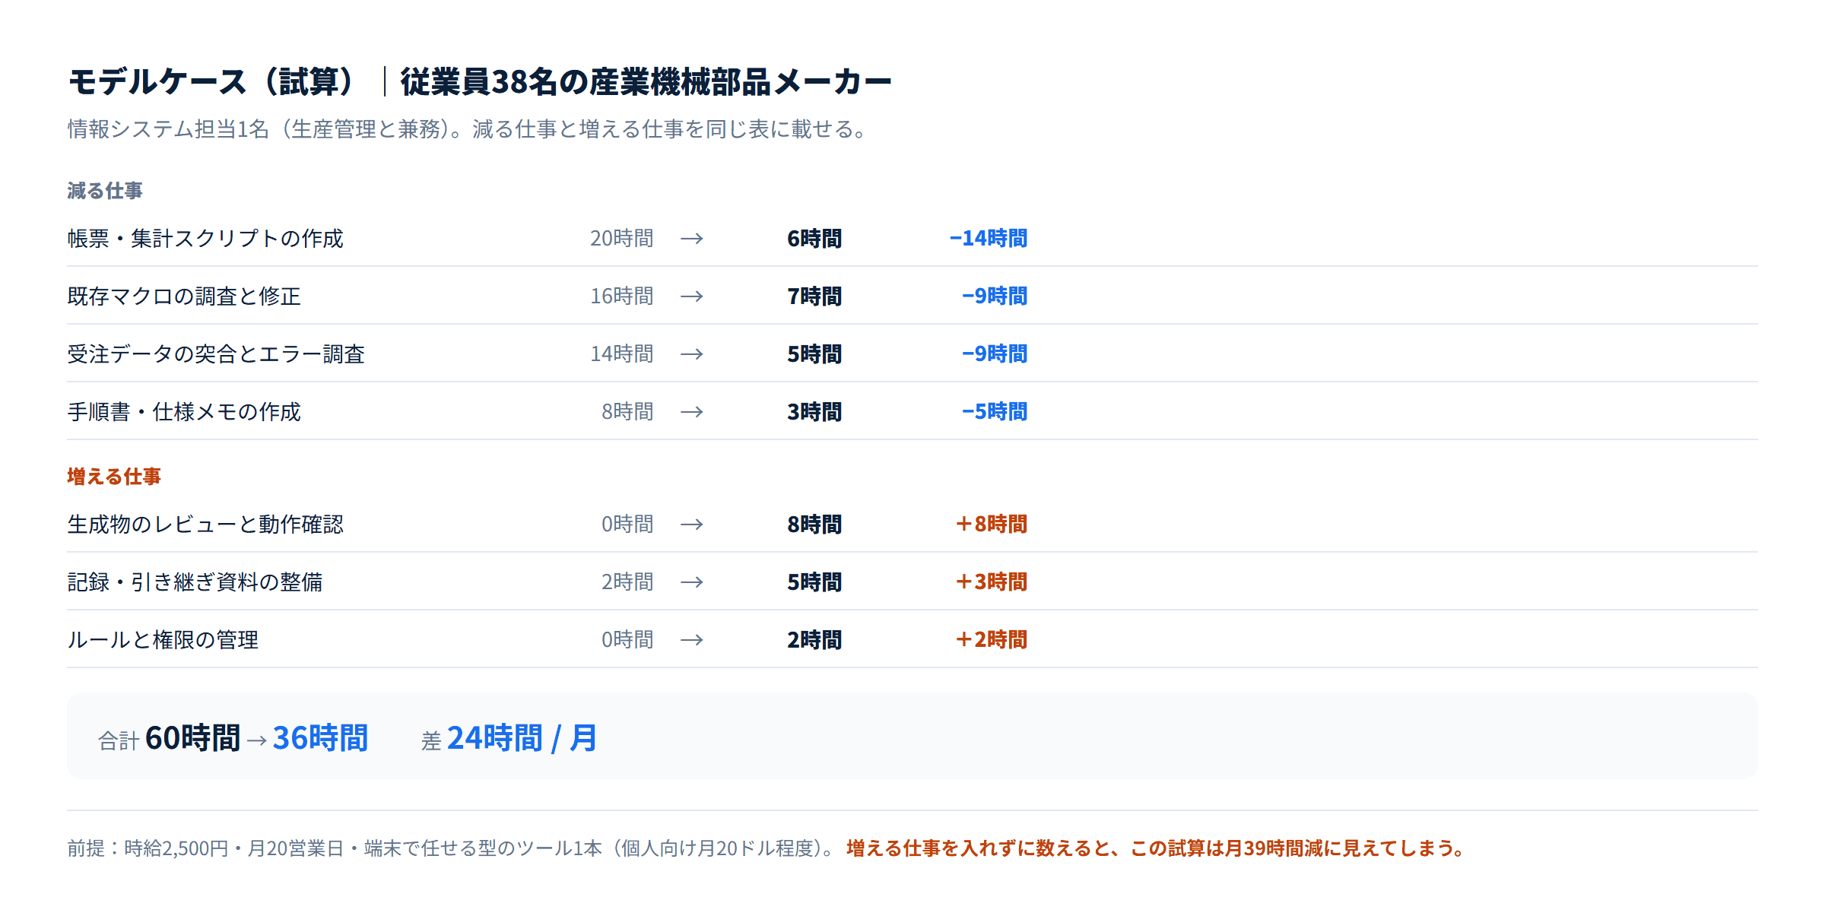
Task: Select the 14時間 before value
Action: point(622,354)
